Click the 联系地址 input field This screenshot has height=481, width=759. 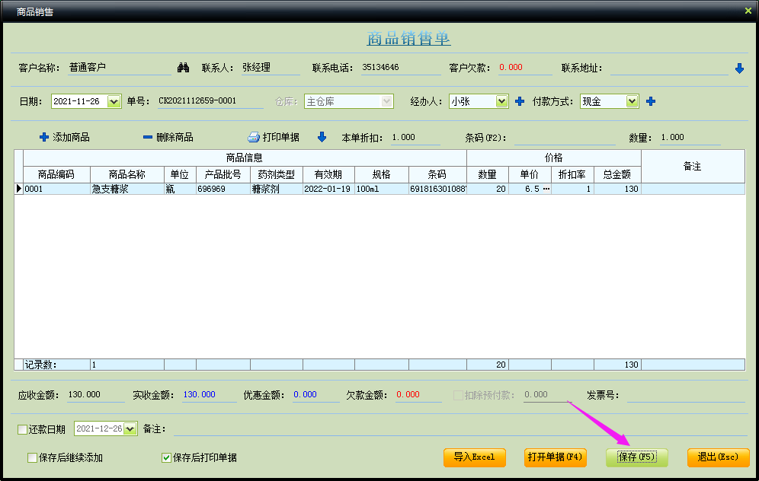pyautogui.click(x=669, y=68)
